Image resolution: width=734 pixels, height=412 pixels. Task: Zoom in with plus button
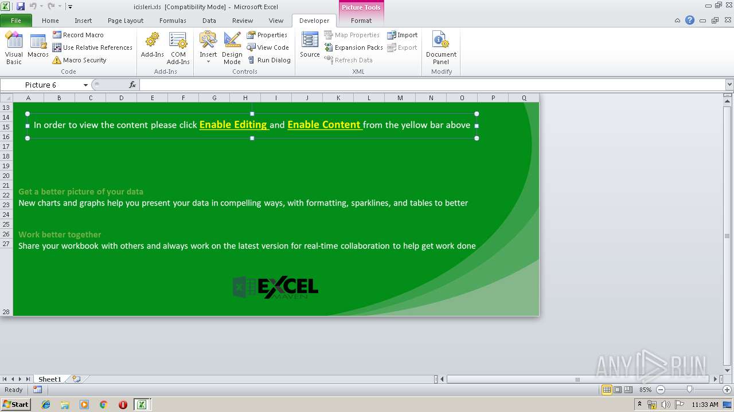click(727, 390)
